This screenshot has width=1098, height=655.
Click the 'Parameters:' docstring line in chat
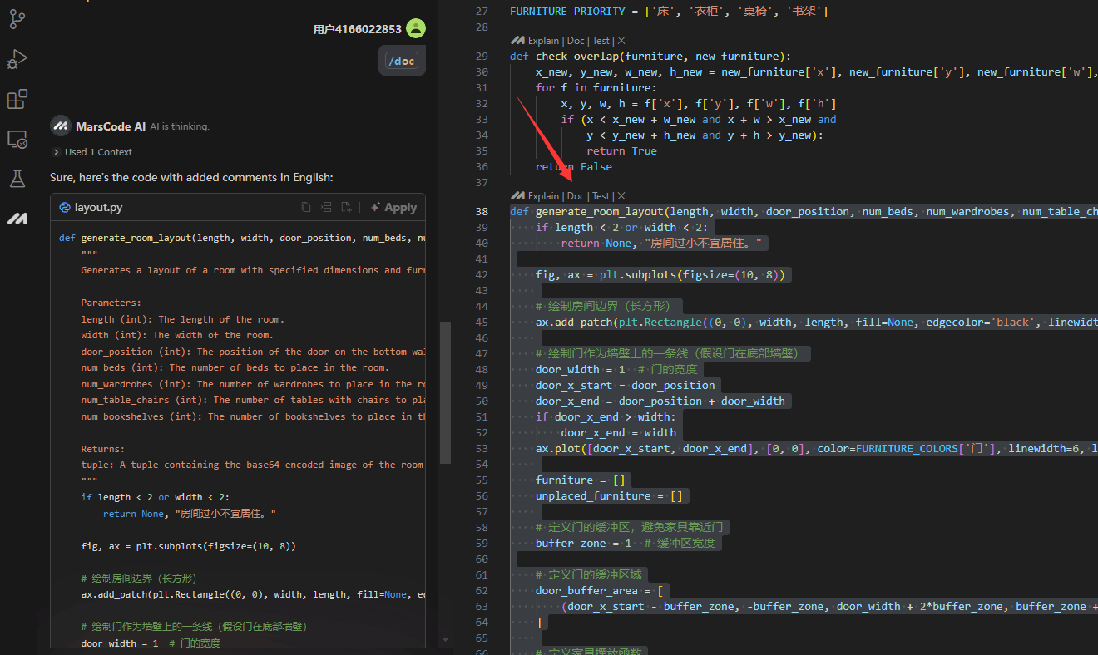(111, 303)
